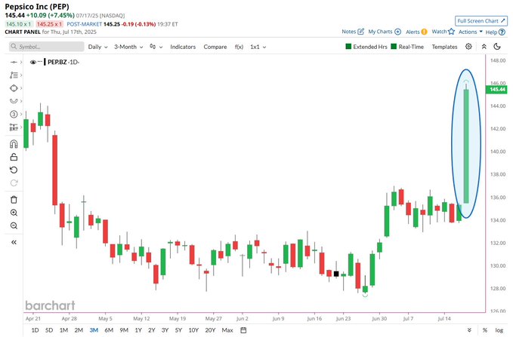The height and width of the screenshot is (337, 513).
Task: Open the Daily frequency dropdown
Action: coord(97,47)
